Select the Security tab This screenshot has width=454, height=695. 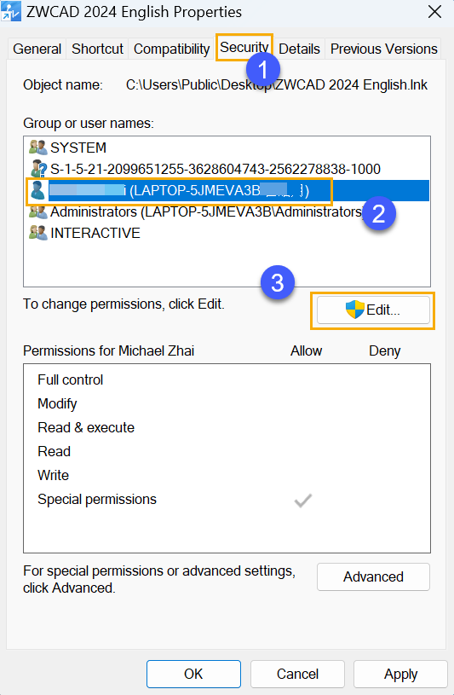coord(244,47)
